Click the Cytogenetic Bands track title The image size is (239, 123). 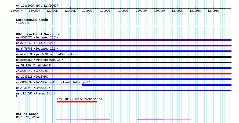point(32,20)
